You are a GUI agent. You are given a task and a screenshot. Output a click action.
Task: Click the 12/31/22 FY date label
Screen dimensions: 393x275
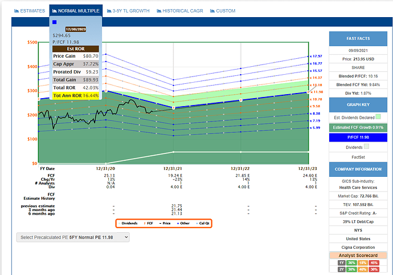tap(240, 168)
